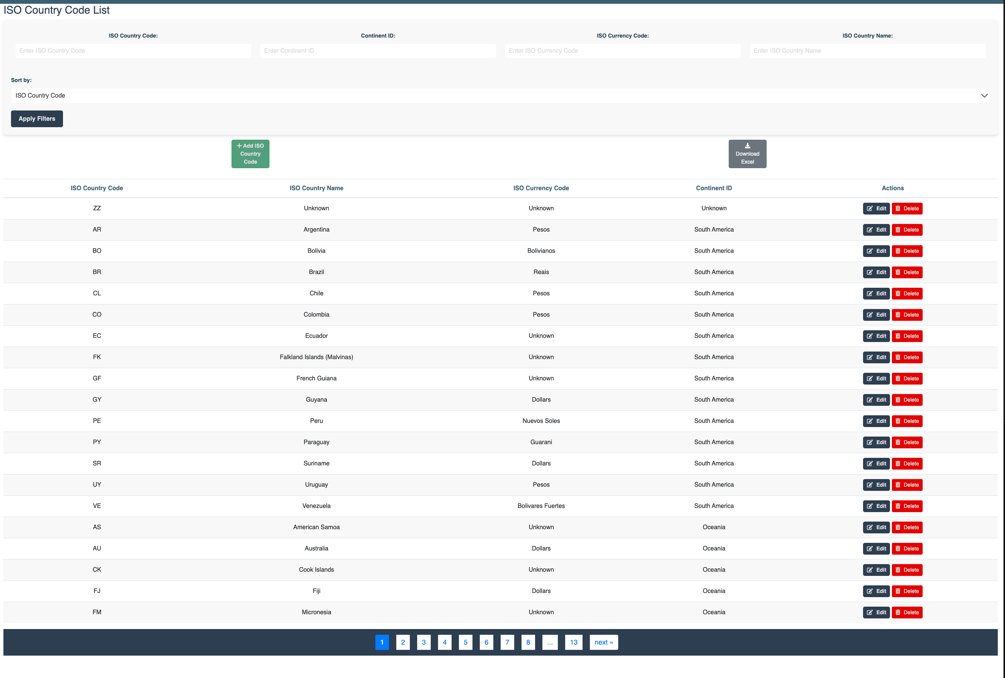Click the ISO Currency Code column header
The image size is (1005, 678).
[541, 188]
